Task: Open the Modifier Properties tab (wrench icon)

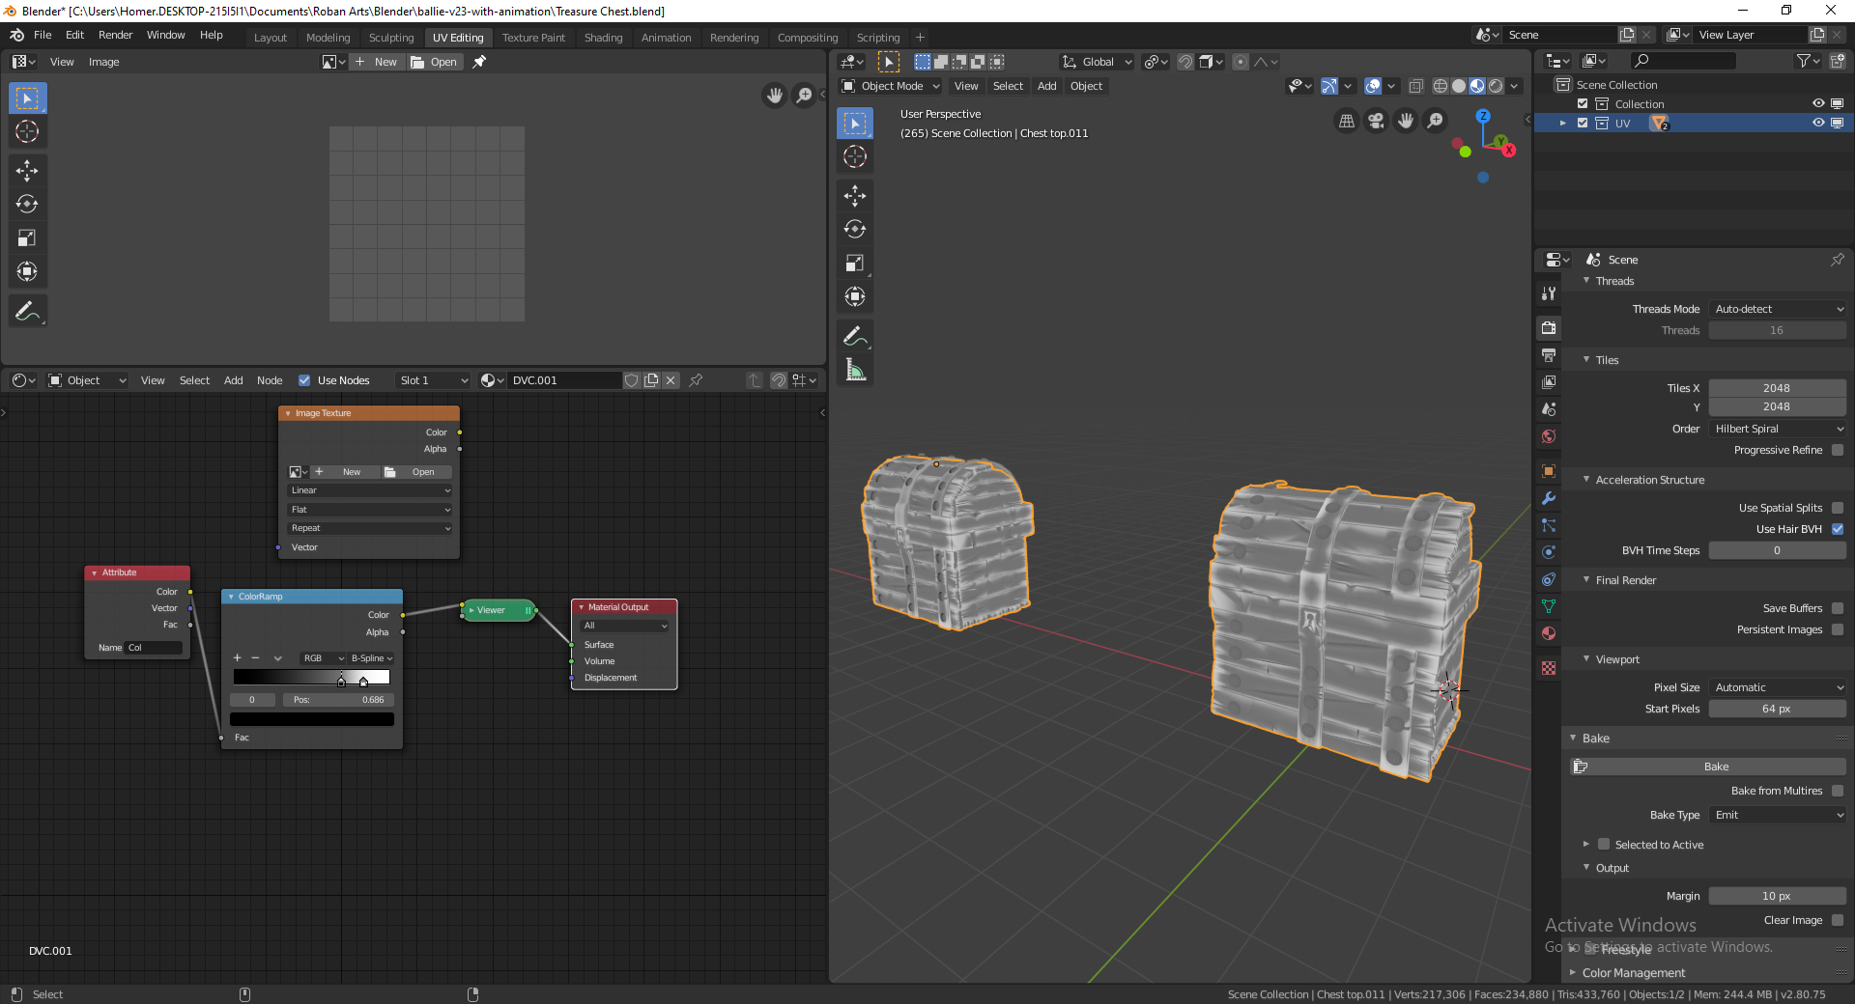Action: coord(1548,498)
